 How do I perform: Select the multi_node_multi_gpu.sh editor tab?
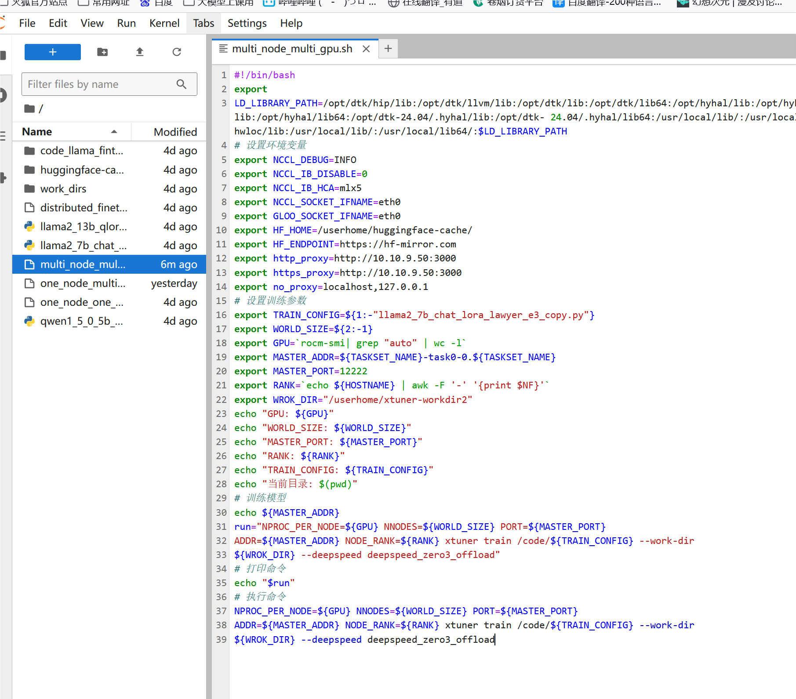292,49
